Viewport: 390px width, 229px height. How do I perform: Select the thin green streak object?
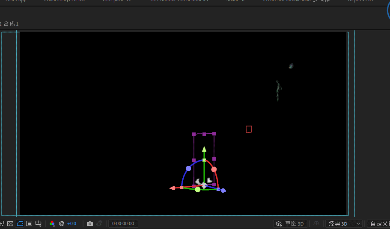278,91
